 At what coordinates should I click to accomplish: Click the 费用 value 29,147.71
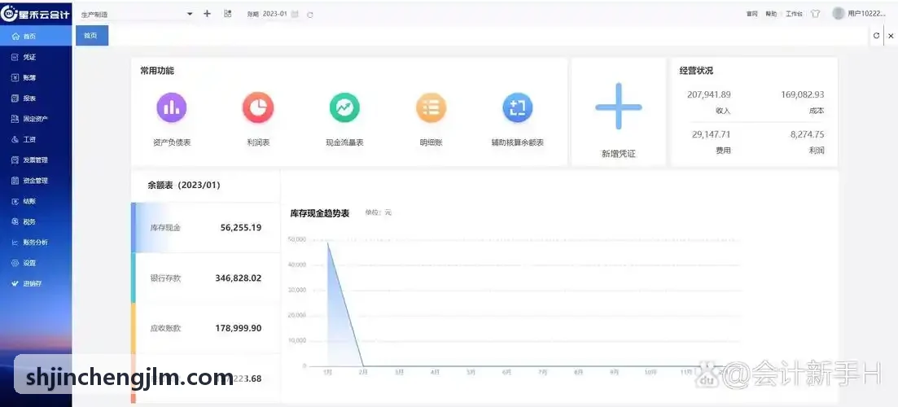click(x=712, y=134)
